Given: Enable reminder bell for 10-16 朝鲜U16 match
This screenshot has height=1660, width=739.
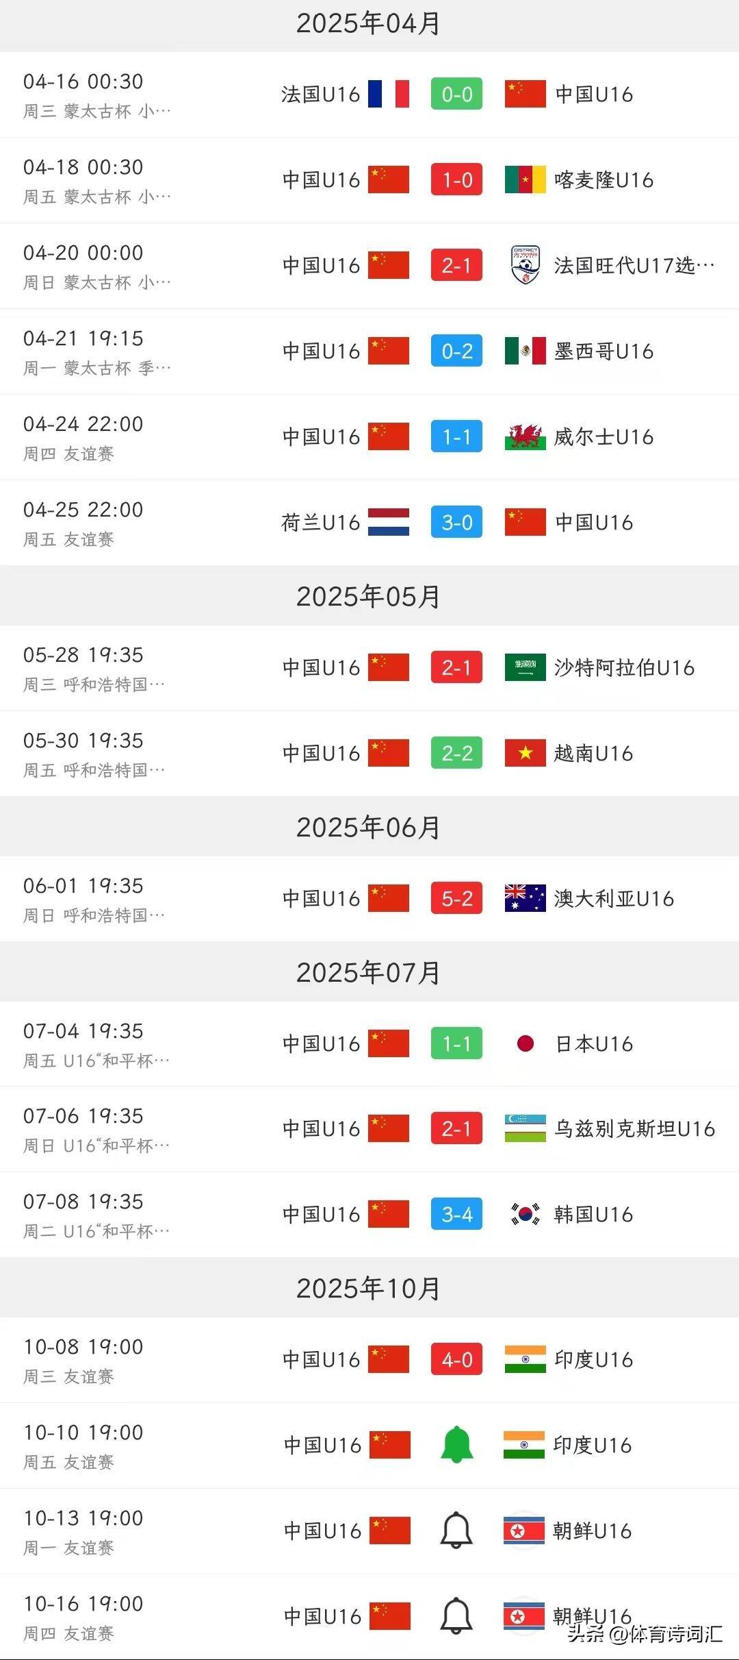Looking at the screenshot, I should pyautogui.click(x=456, y=1616).
